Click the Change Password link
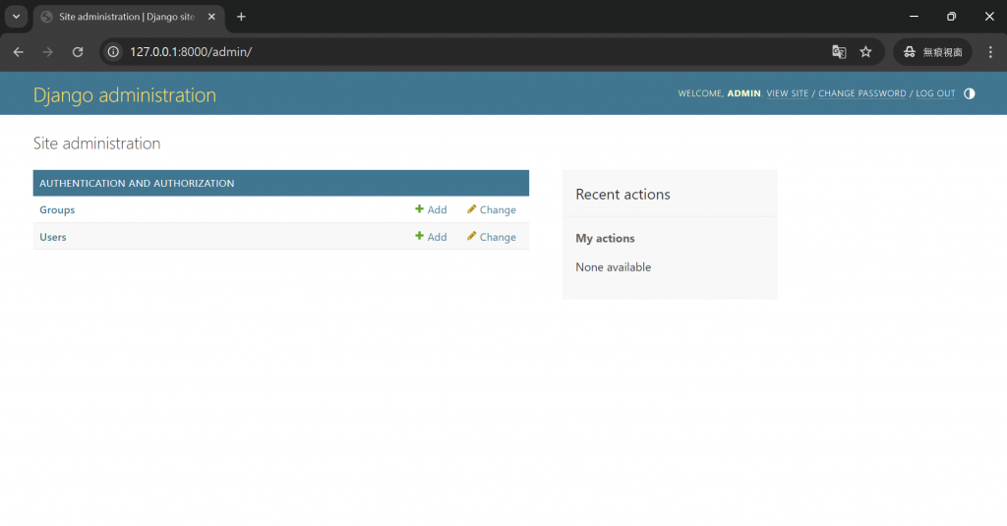The image size is (1007, 526). 861,93
